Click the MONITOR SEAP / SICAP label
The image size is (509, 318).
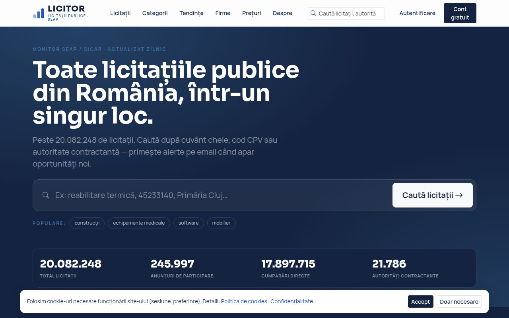[99, 49]
